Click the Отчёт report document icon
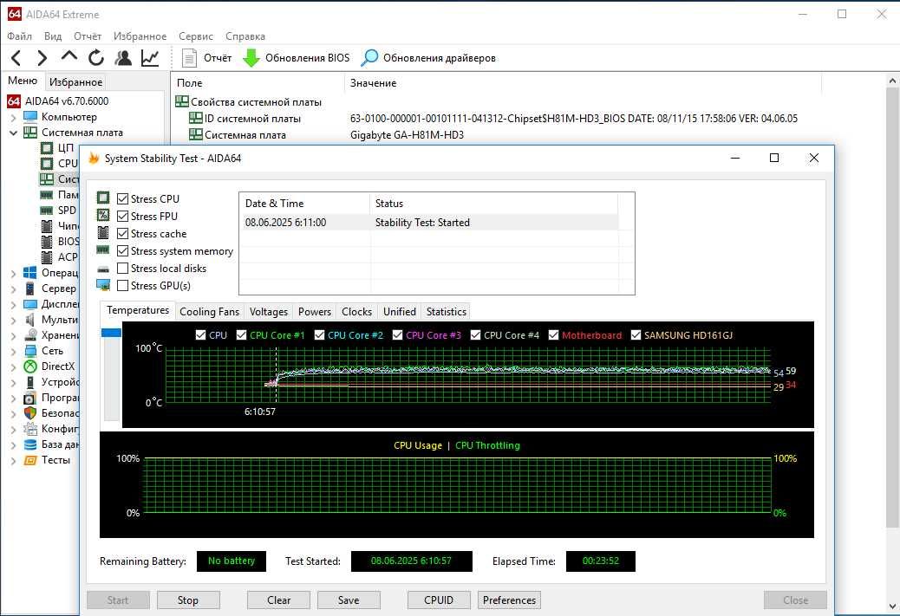The height and width of the screenshot is (616, 900). 189,58
